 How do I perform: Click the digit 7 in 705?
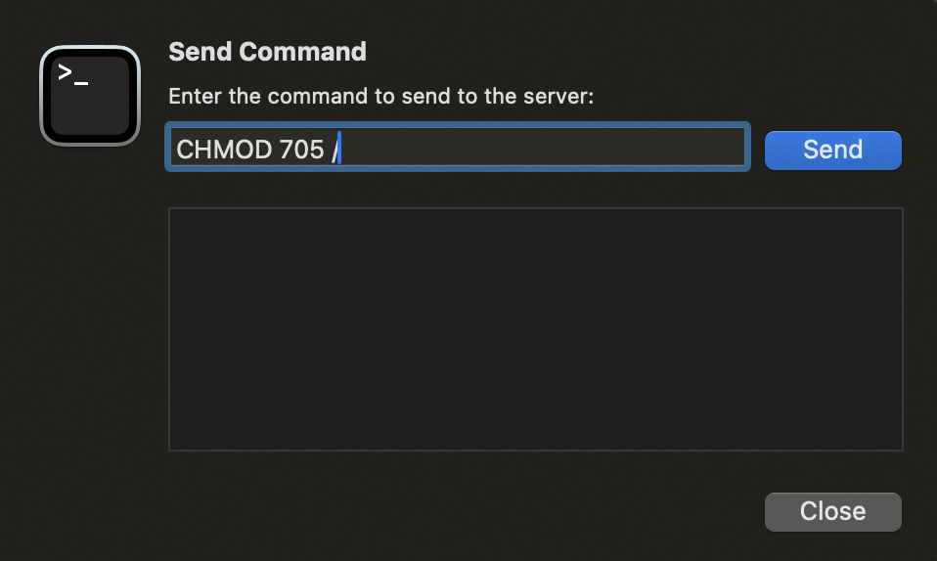tap(284, 150)
